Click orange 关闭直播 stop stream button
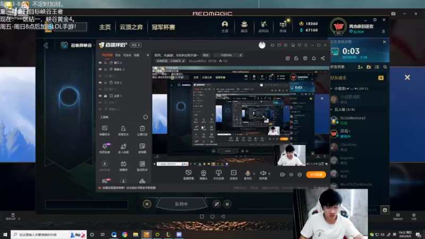Viewport: 425px width, 239px height. 316,175
